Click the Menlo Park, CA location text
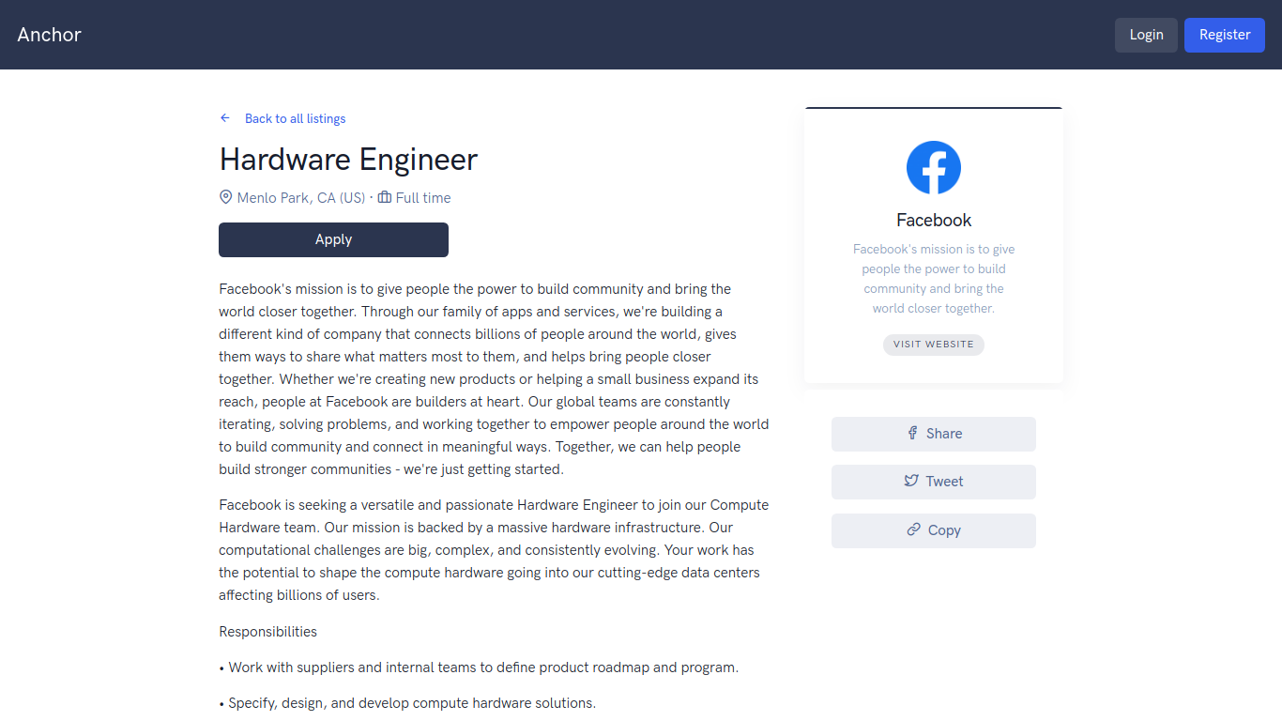Screen dimensions: 1282x721 (301, 197)
